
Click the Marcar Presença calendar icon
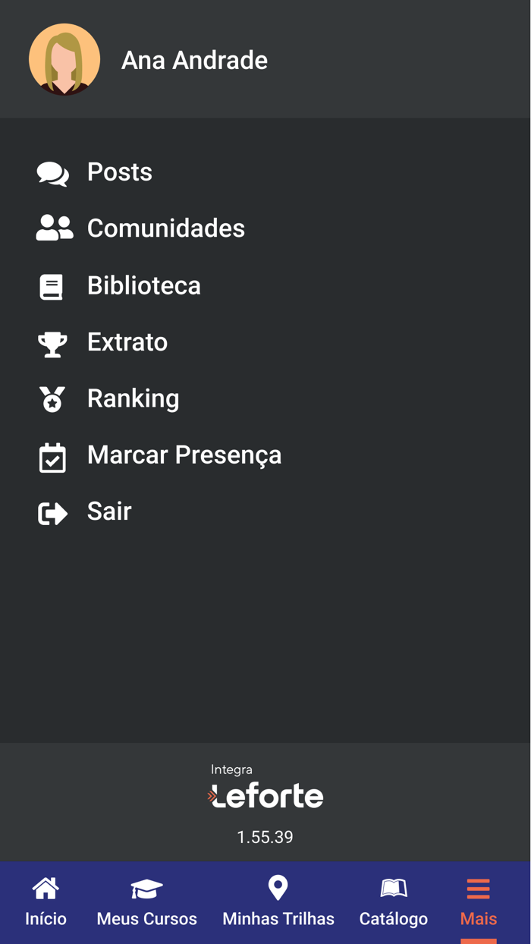coord(52,458)
